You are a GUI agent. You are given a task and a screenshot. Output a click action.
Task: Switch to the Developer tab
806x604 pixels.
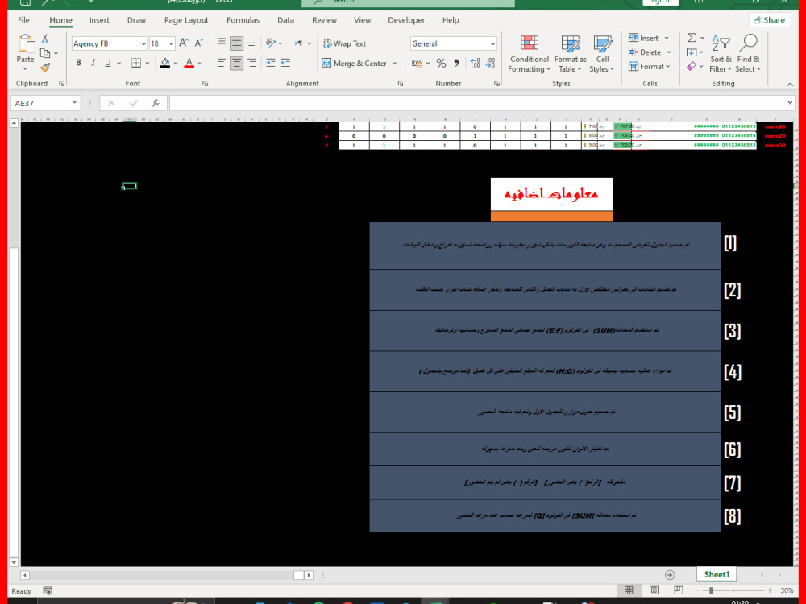tap(406, 20)
